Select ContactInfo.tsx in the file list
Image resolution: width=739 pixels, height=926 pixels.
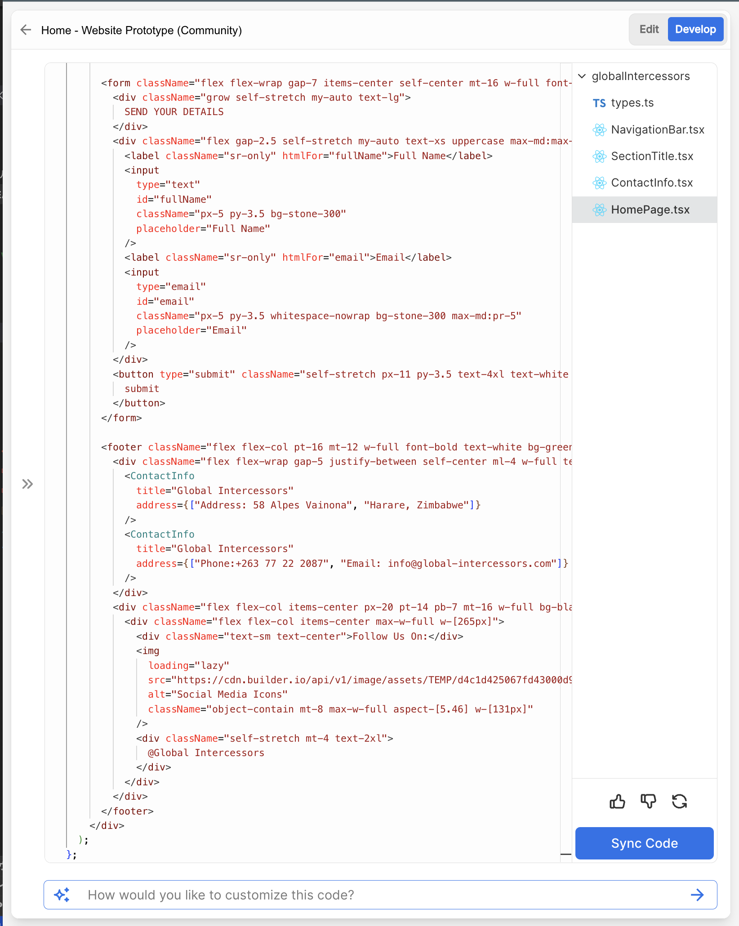[652, 183]
